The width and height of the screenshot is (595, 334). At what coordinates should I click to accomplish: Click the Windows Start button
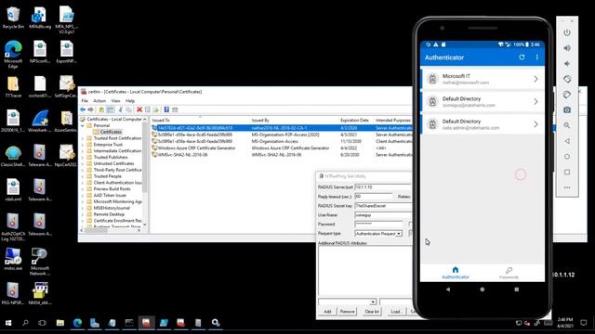click(x=8, y=323)
